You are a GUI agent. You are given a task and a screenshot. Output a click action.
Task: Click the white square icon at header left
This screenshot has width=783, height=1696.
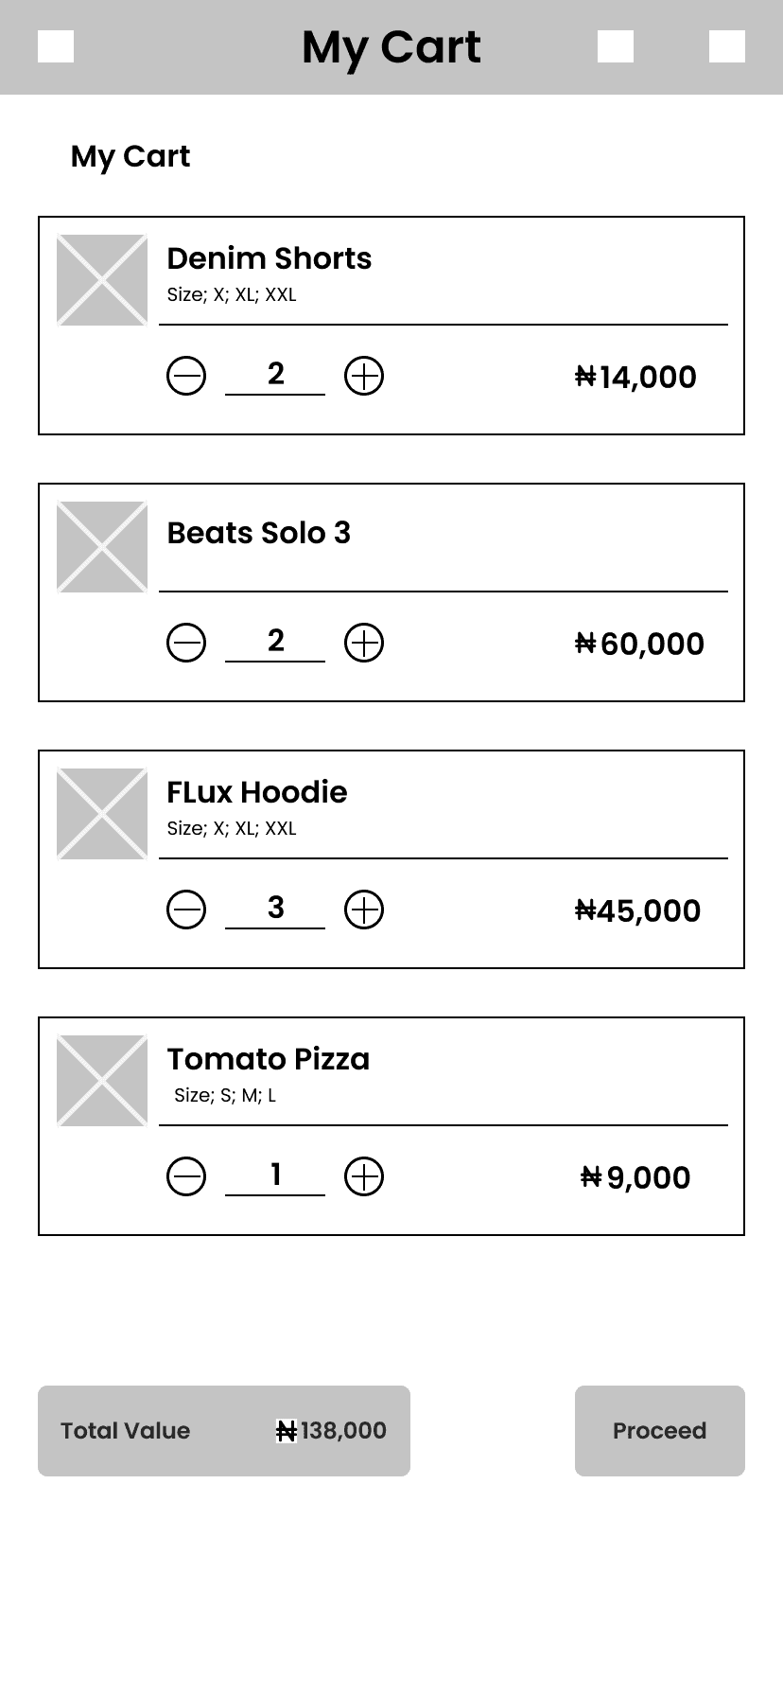pos(56,46)
